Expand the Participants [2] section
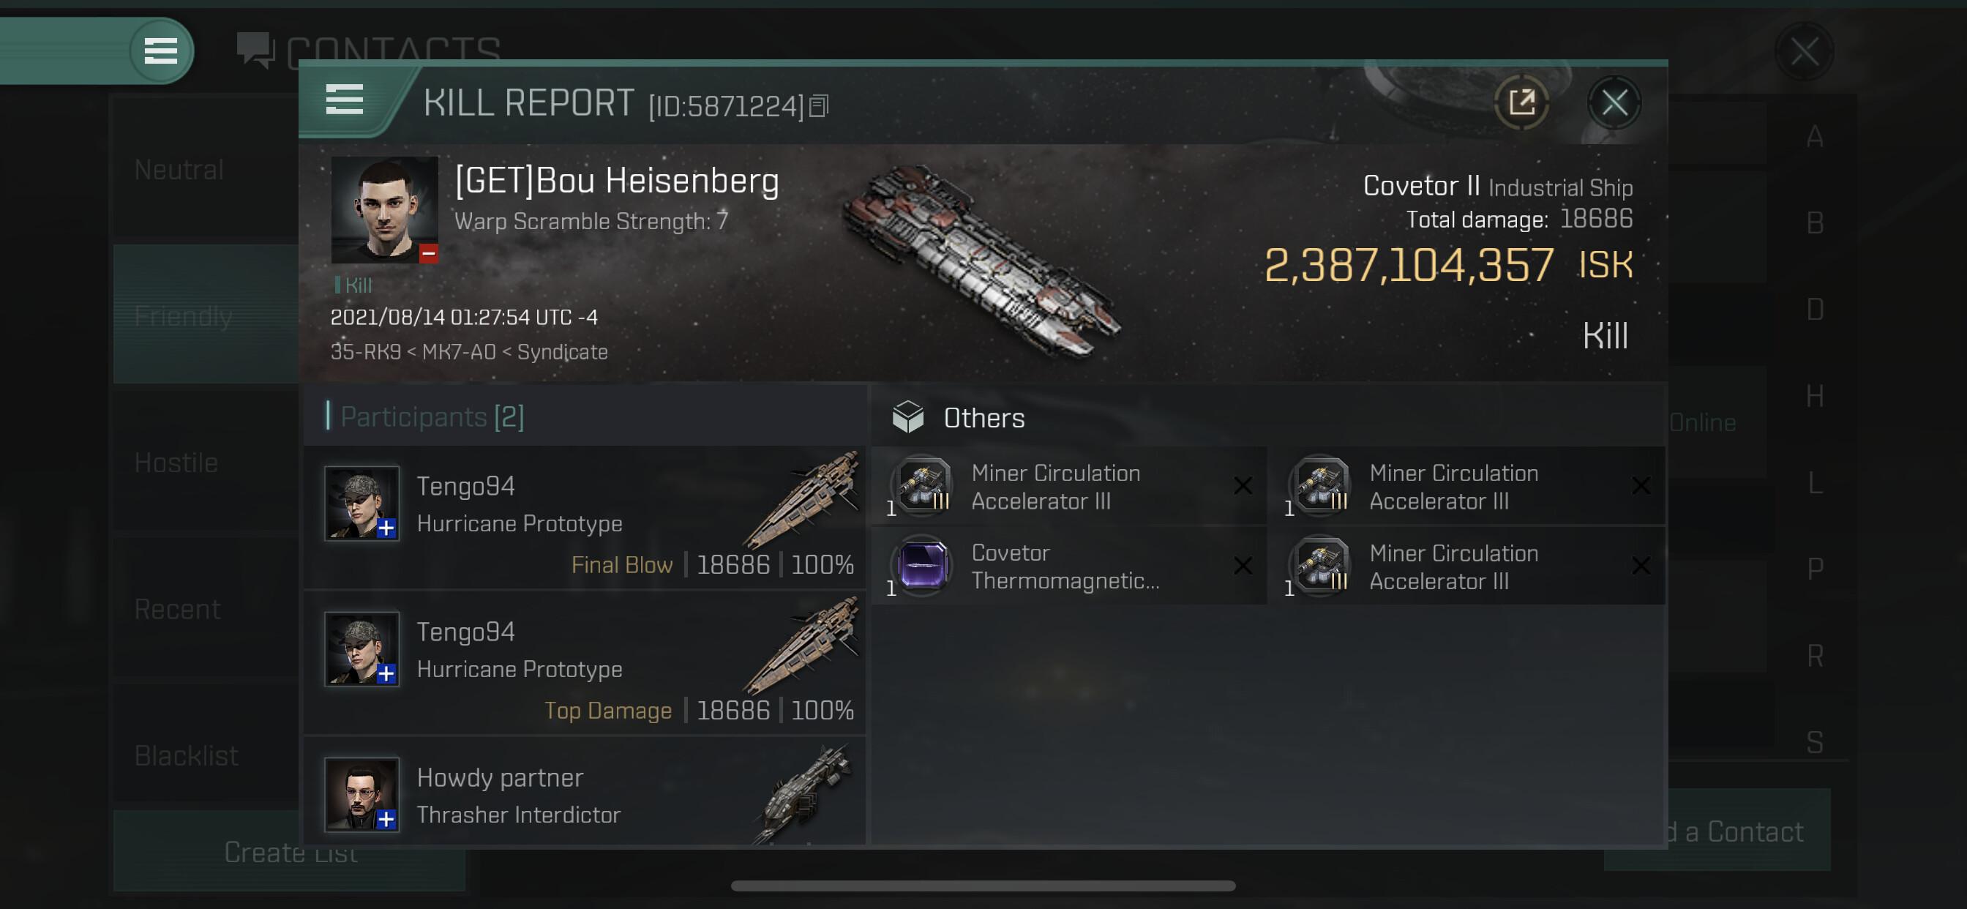Viewport: 1967px width, 909px height. [432, 417]
